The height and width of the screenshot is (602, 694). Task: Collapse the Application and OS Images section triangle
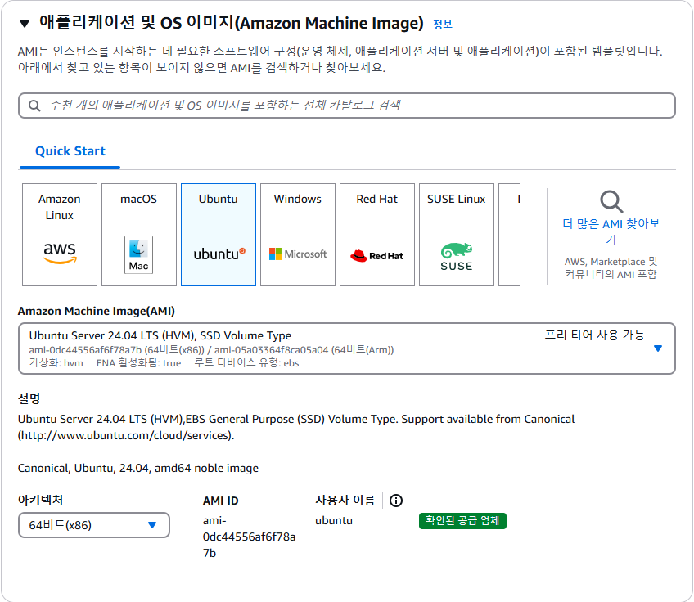(25, 24)
